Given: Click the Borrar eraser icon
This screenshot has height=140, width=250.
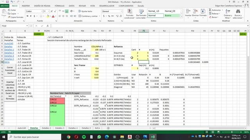Looking at the screenshot, I should pos(210,17).
